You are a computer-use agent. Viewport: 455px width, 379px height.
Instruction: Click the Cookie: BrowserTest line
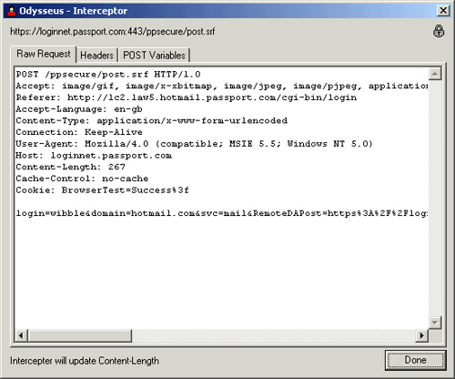coord(102,190)
